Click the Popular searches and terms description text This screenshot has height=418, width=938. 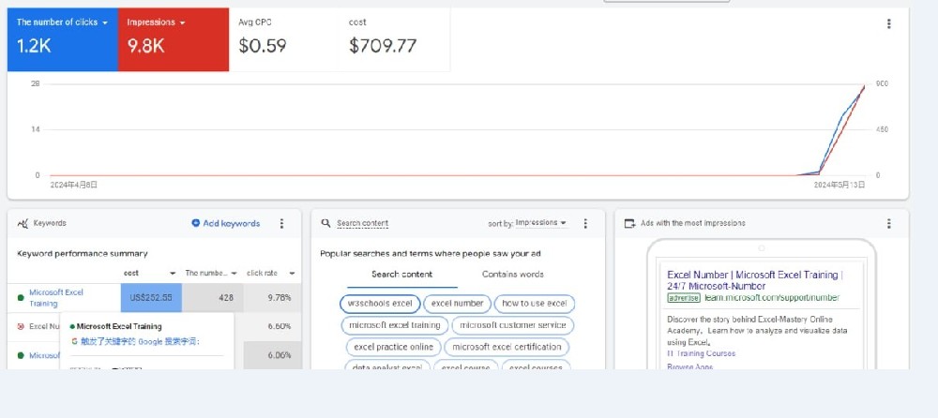431,254
